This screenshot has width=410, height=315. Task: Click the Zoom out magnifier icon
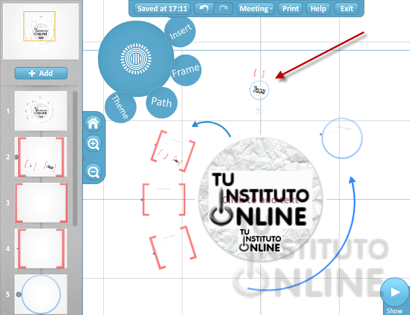coord(93,172)
